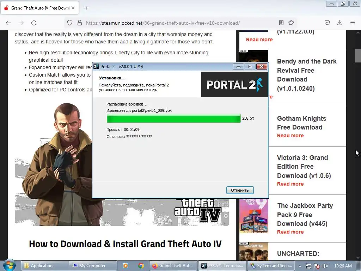Click the 10:26 AM system clock
The height and width of the screenshot is (271, 361).
click(343, 266)
